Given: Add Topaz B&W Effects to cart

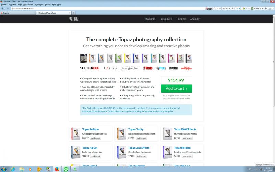Looking at the screenshot, I should 187,138.
